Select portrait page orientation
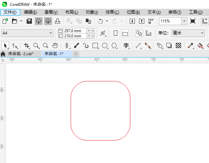This screenshot has height=163, width=209. (x=116, y=33)
